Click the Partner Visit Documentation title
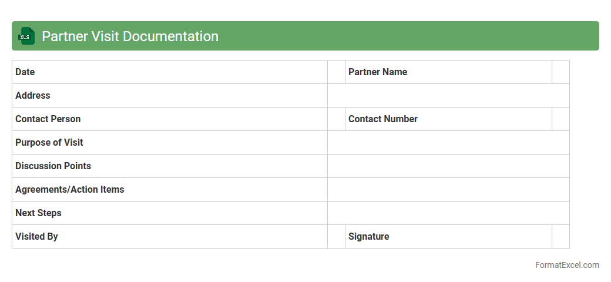 coord(130,36)
